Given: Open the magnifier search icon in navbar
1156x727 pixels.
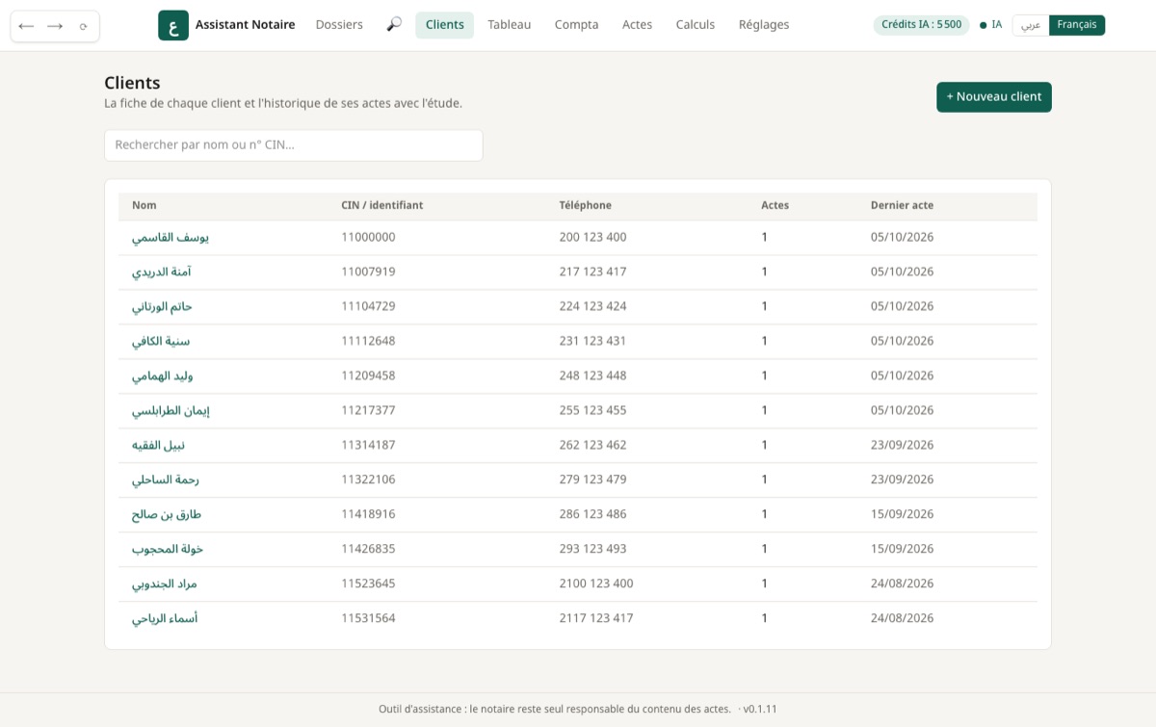Looking at the screenshot, I should 394,25.
